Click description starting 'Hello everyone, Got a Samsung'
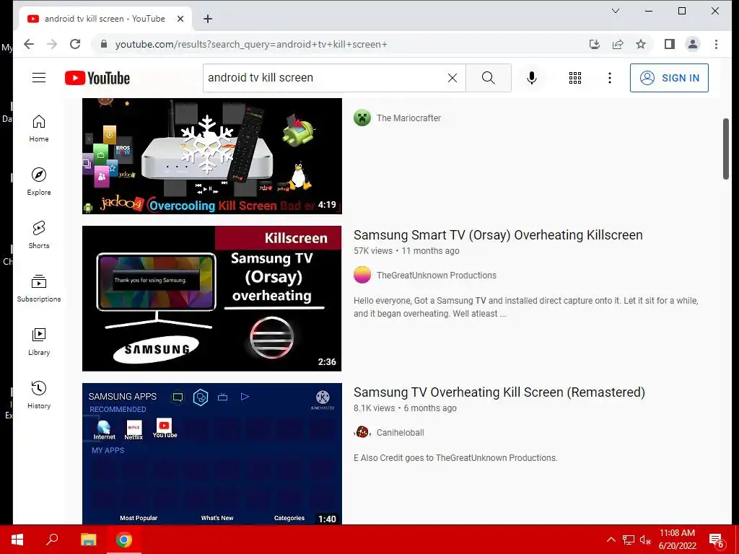This screenshot has height=554, width=739. point(526,307)
